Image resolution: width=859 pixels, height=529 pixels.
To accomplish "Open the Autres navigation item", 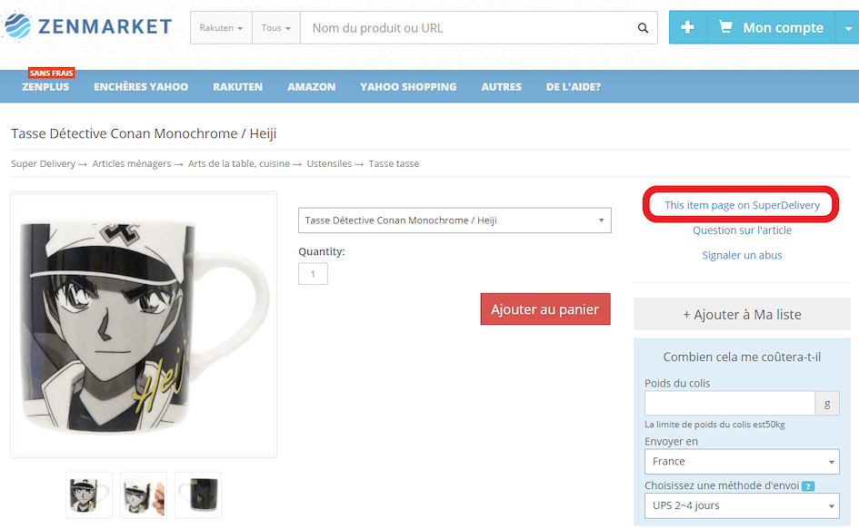I will click(501, 87).
